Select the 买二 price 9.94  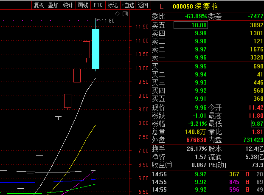201,74
